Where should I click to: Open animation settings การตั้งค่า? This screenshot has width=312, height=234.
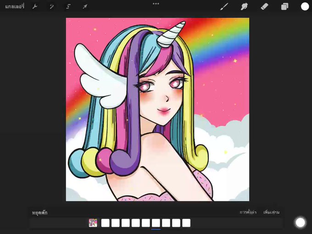coord(248,212)
